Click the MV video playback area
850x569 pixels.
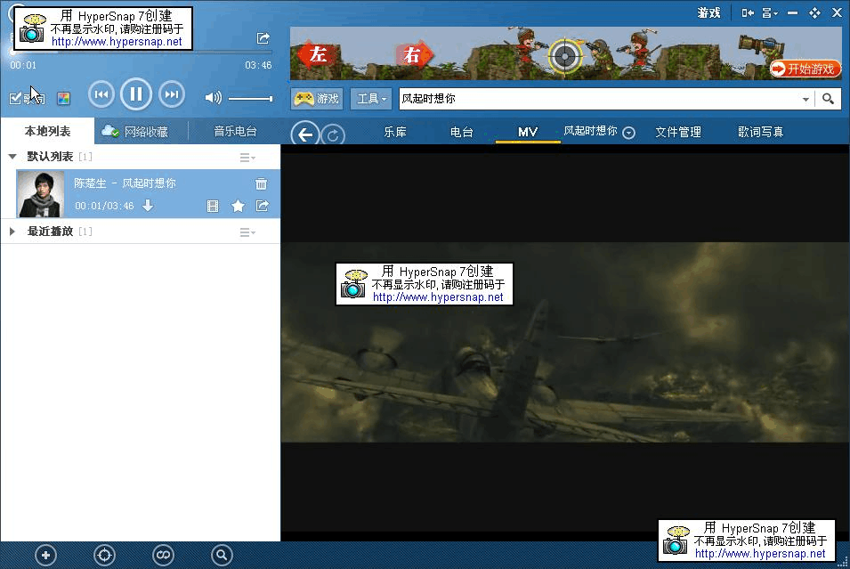coord(565,342)
